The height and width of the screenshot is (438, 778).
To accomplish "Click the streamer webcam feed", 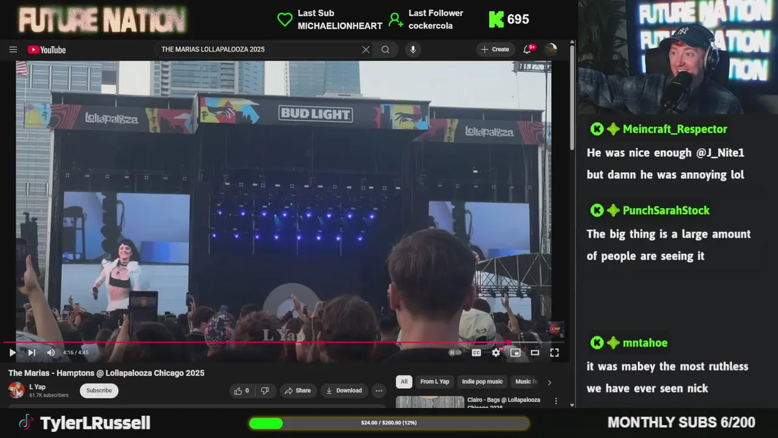I will 678,57.
